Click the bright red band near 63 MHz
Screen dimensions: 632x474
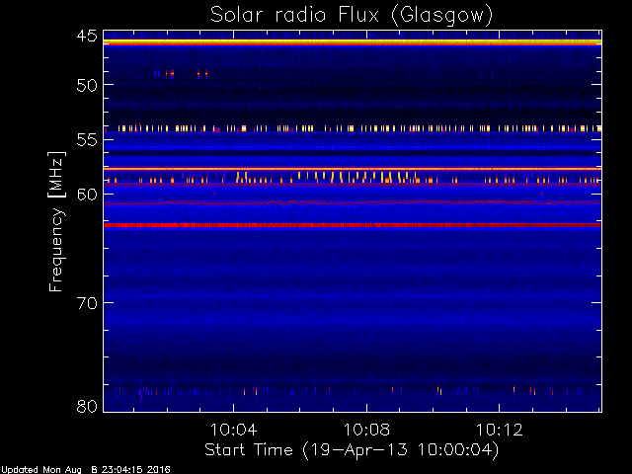353,225
